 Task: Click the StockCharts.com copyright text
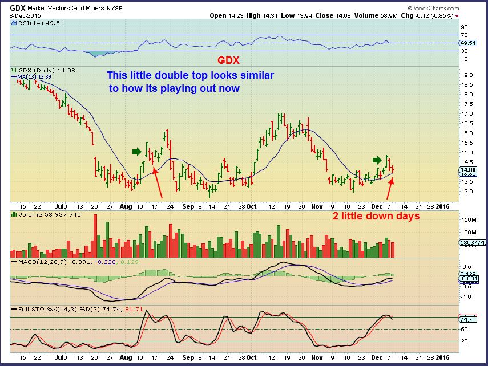point(434,9)
